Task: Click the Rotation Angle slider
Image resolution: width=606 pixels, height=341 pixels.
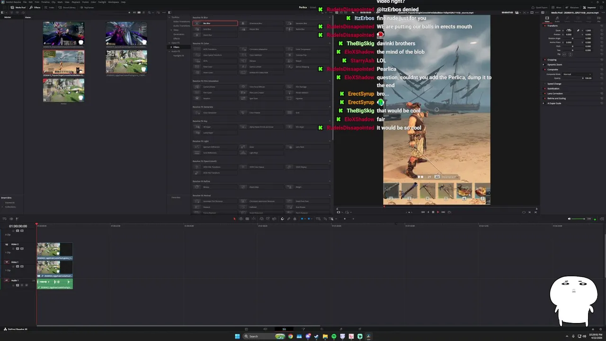Action: tap(573, 38)
